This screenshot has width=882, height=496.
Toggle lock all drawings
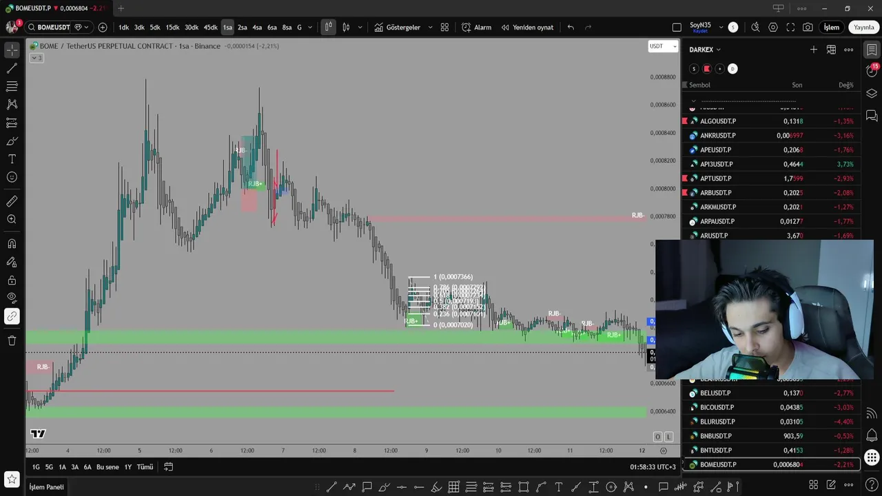pos(12,280)
